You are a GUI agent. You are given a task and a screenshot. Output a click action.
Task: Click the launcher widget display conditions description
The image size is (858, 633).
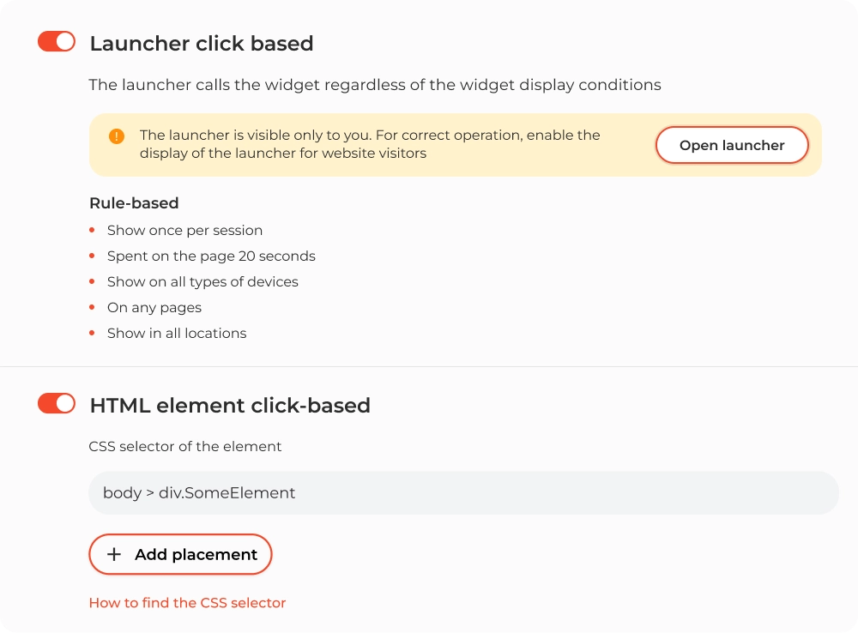coord(375,85)
